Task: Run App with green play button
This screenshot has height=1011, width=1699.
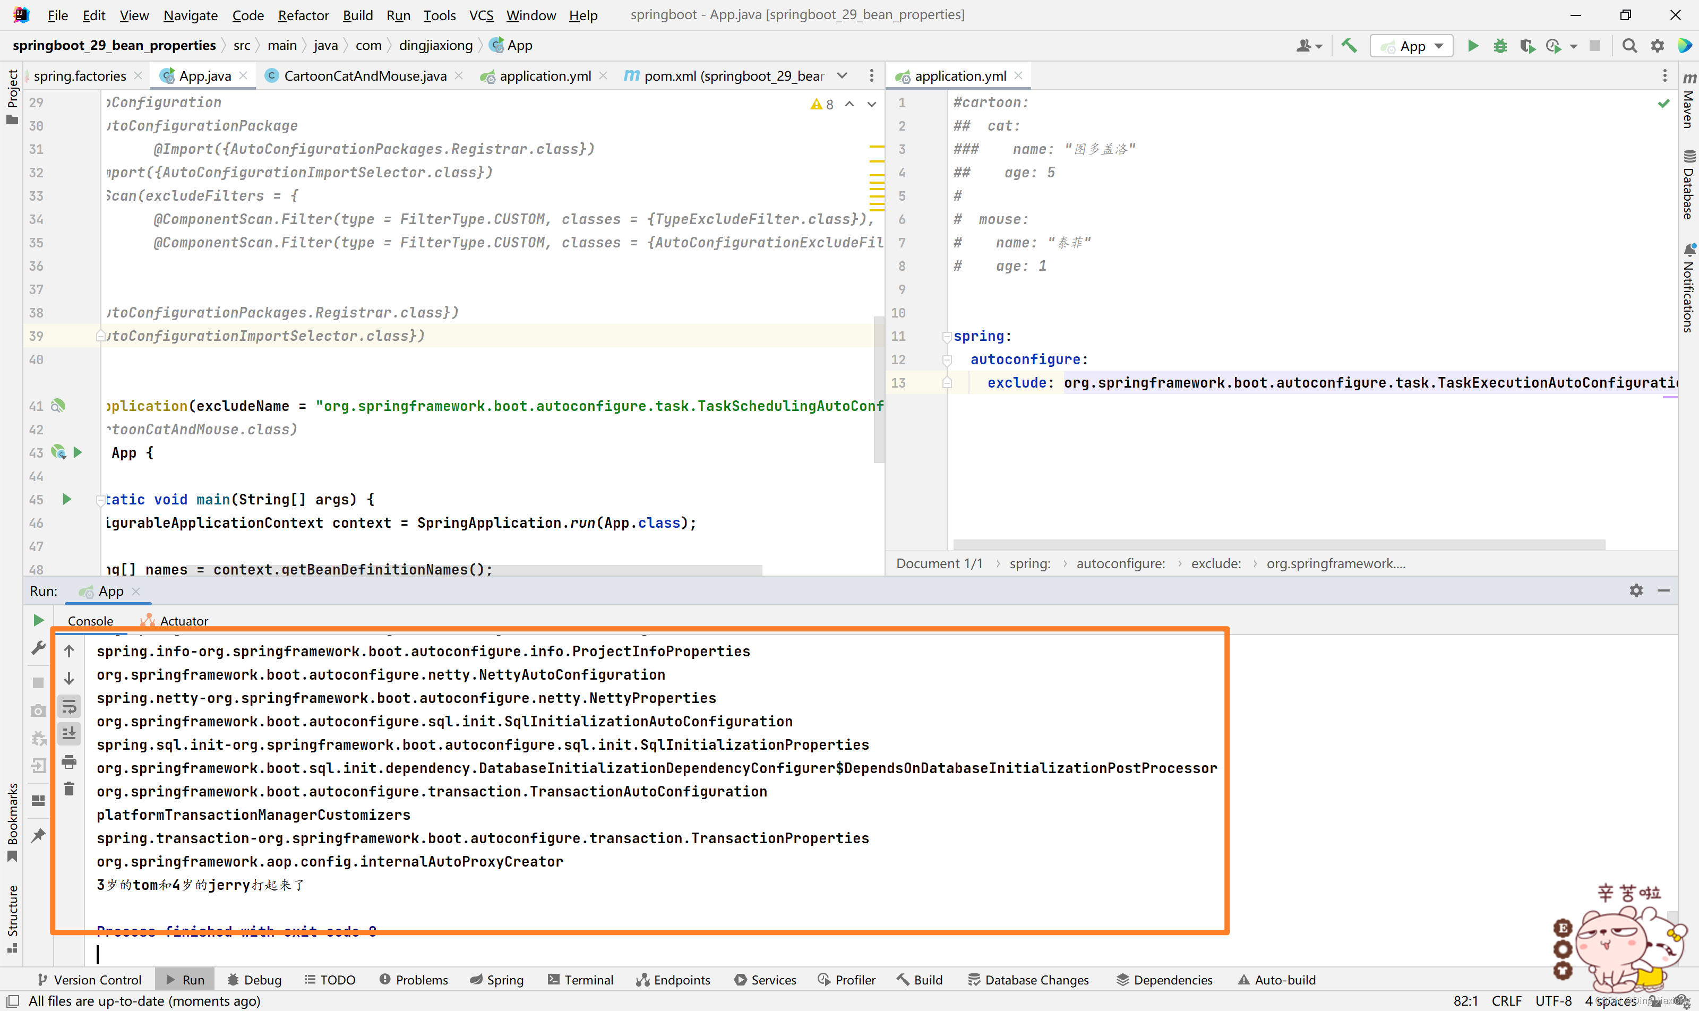Action: (x=1473, y=46)
